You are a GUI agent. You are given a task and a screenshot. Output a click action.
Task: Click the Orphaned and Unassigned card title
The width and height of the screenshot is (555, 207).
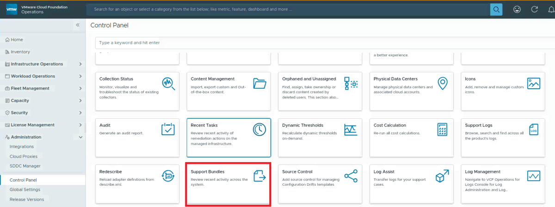coord(309,79)
